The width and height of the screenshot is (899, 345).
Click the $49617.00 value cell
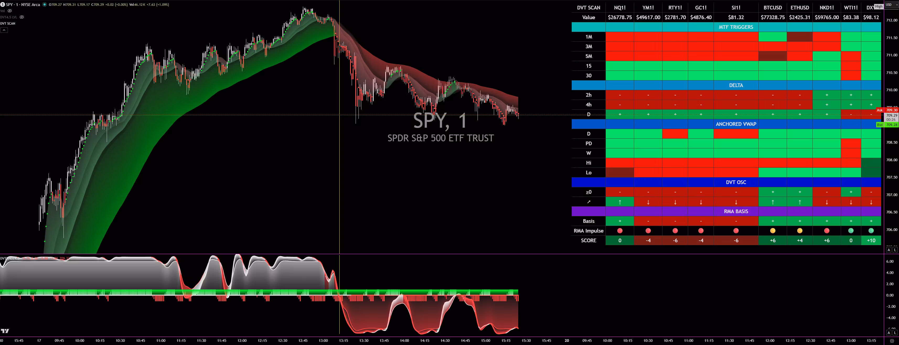[648, 18]
